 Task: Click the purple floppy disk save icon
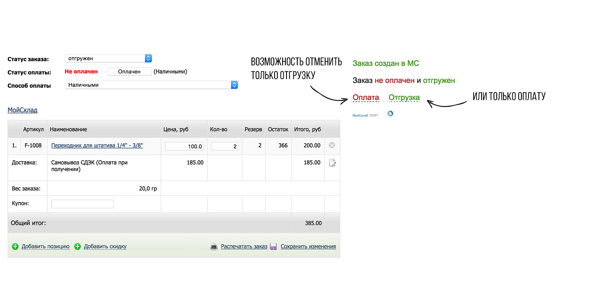click(x=273, y=246)
